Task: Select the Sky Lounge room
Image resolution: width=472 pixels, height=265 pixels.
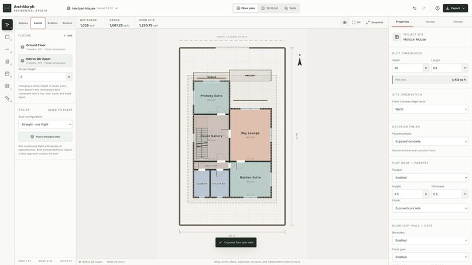Action: 250,135
